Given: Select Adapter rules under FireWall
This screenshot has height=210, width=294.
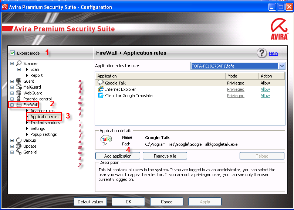Looking at the screenshot, I should [x=43, y=111].
